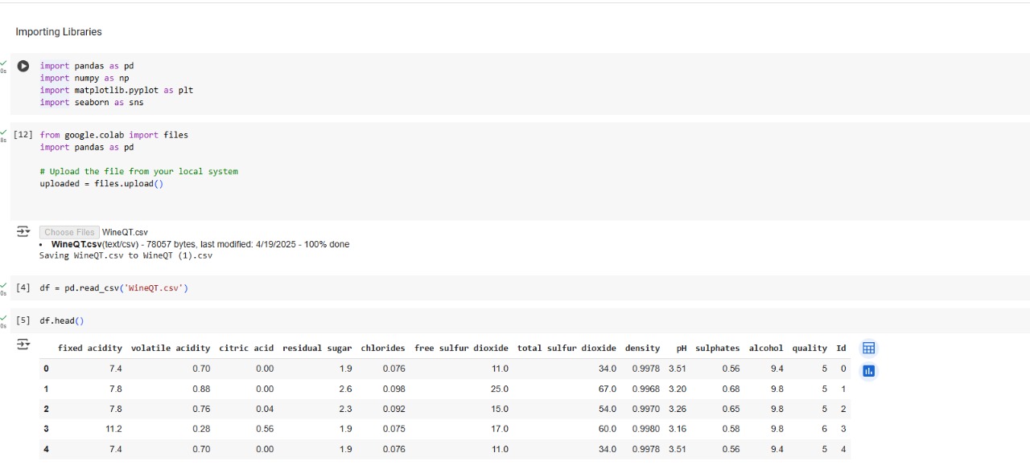Click the 'alcohol' column header
The width and height of the screenshot is (1030, 465).
pyautogui.click(x=766, y=349)
